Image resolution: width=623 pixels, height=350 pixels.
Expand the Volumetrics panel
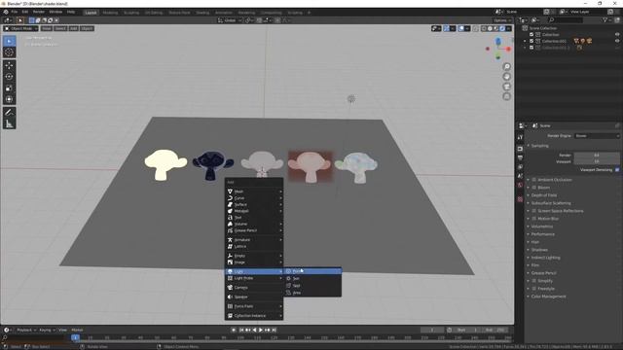[x=542, y=227]
